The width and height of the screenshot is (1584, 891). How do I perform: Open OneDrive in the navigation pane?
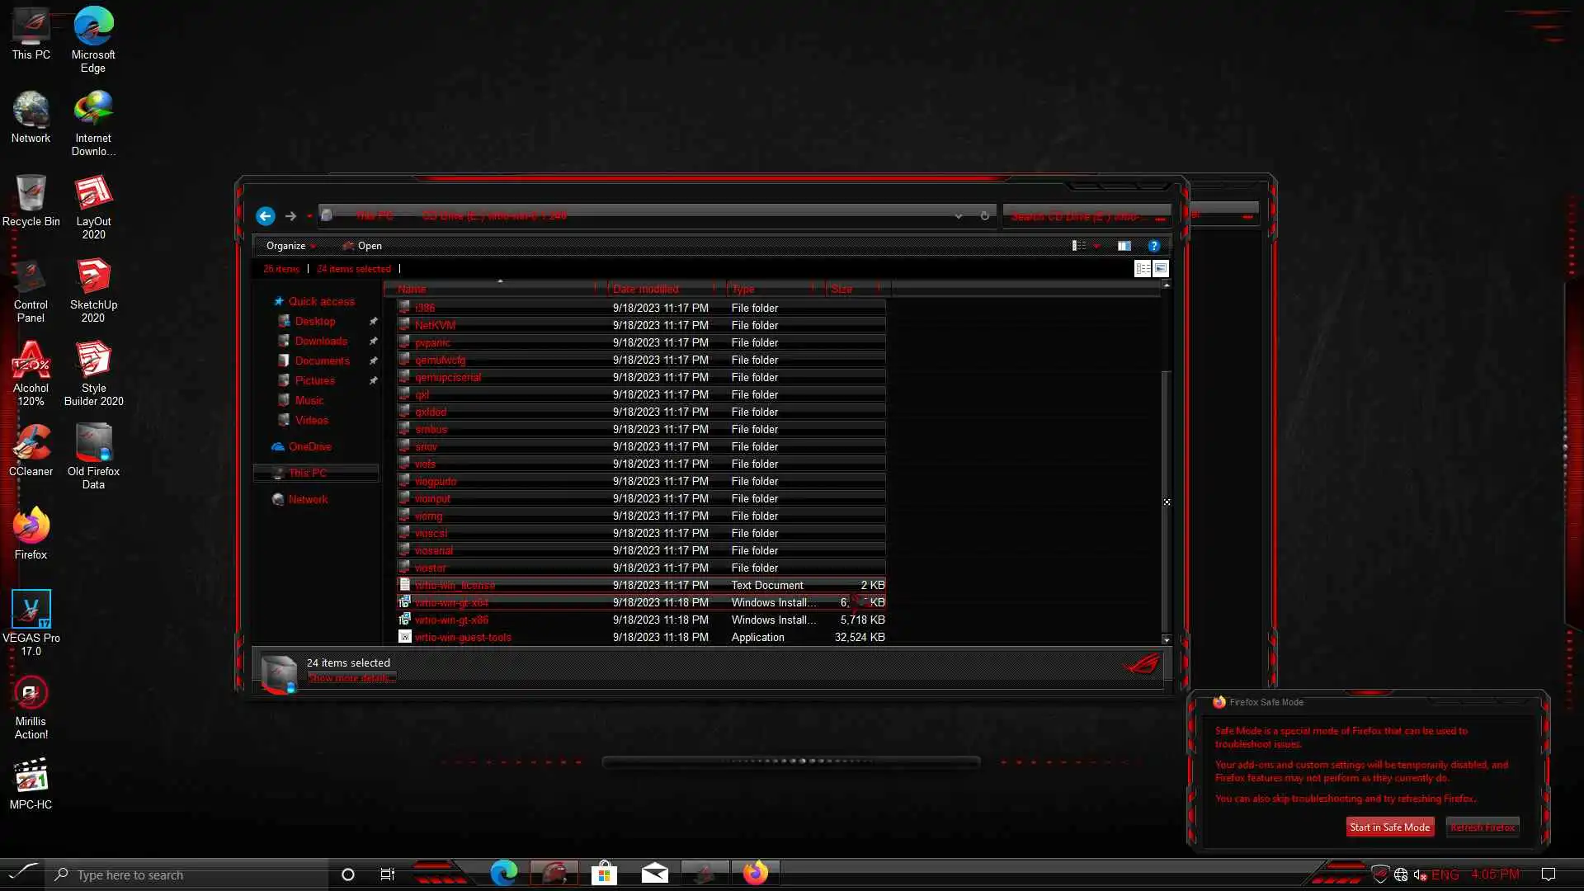click(309, 446)
